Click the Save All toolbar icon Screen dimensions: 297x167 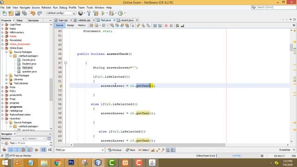[x=25, y=13]
